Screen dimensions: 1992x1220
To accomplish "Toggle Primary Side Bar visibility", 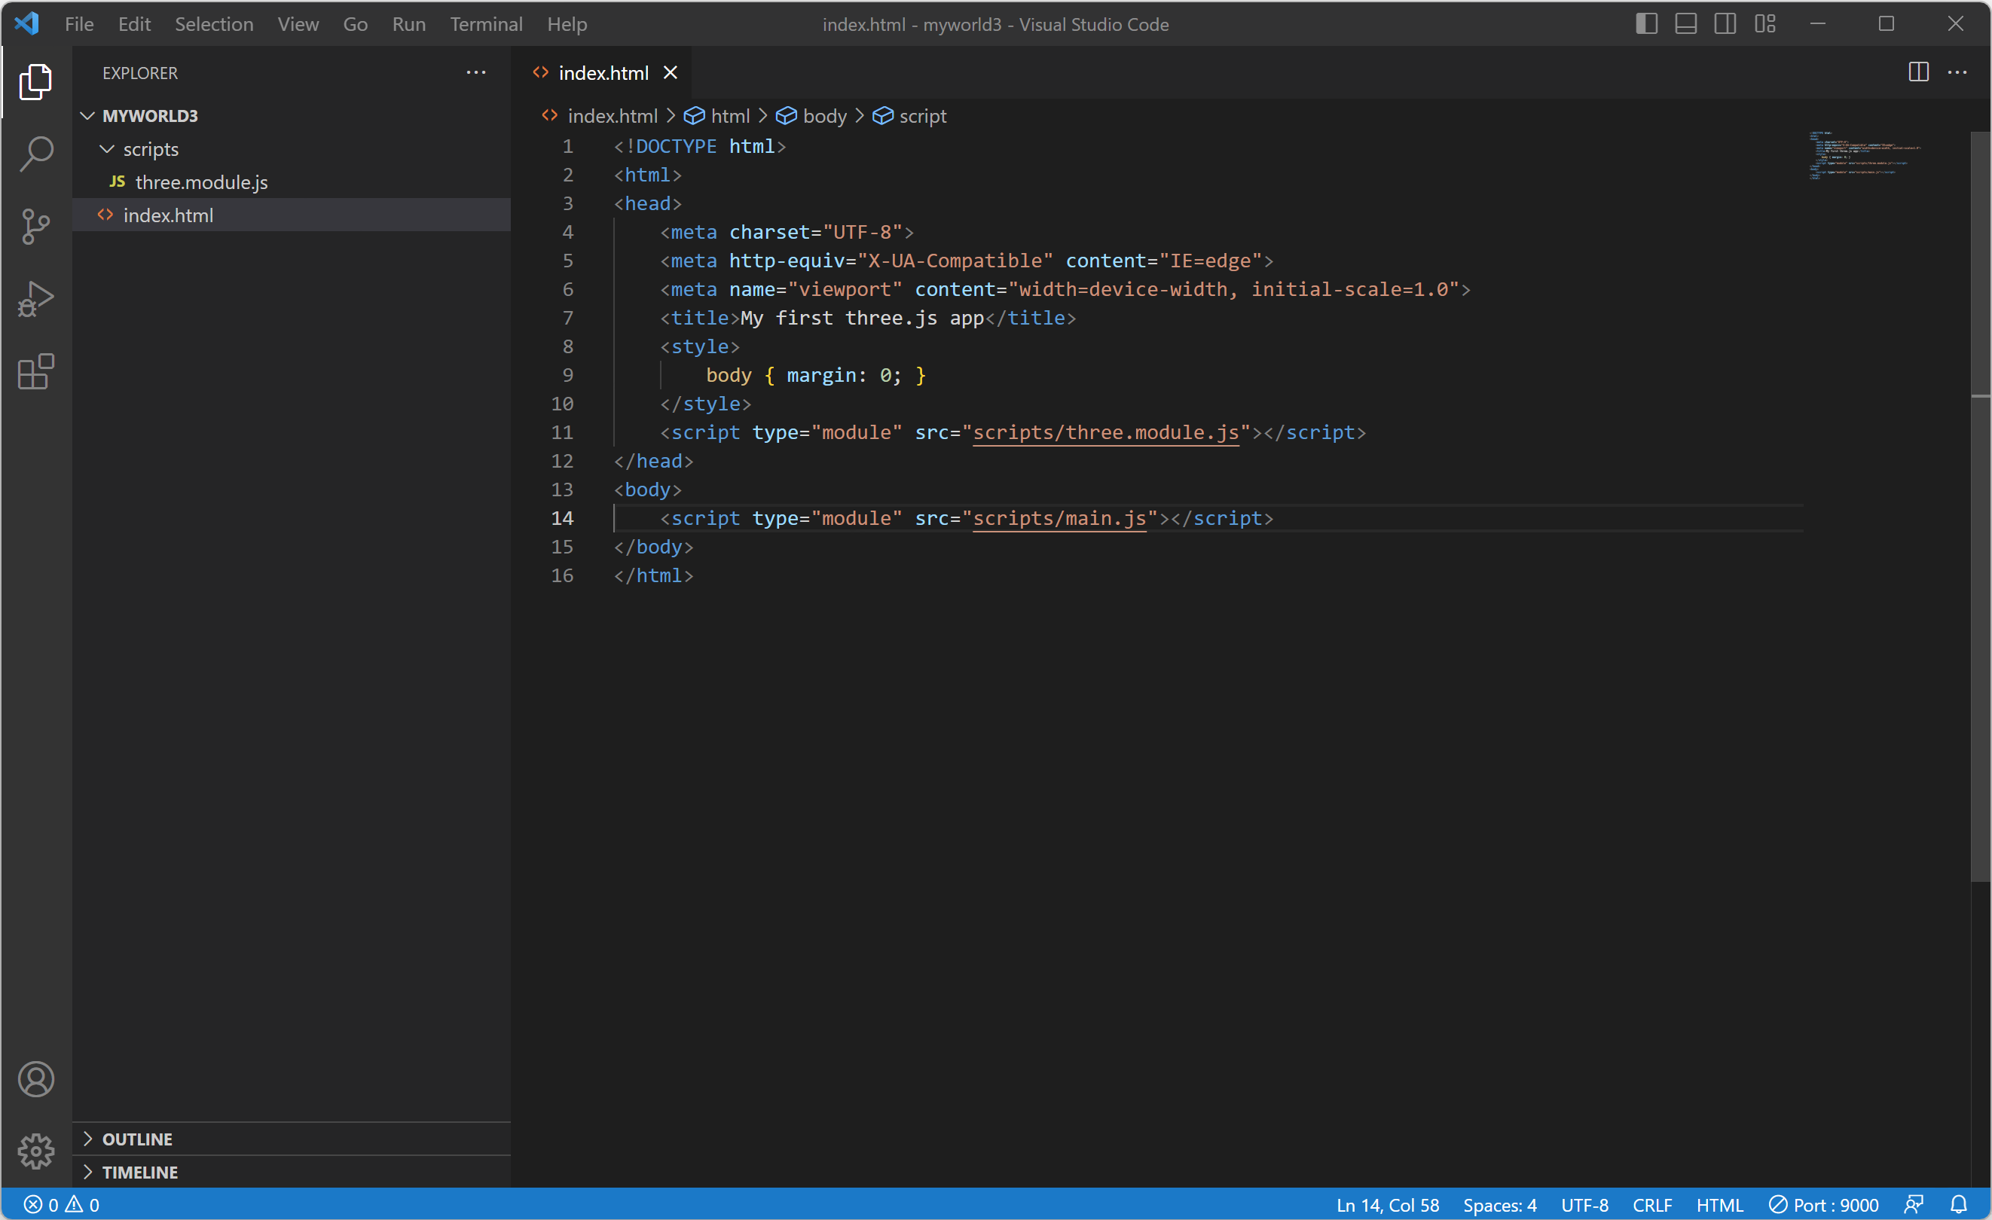I will click(1647, 23).
